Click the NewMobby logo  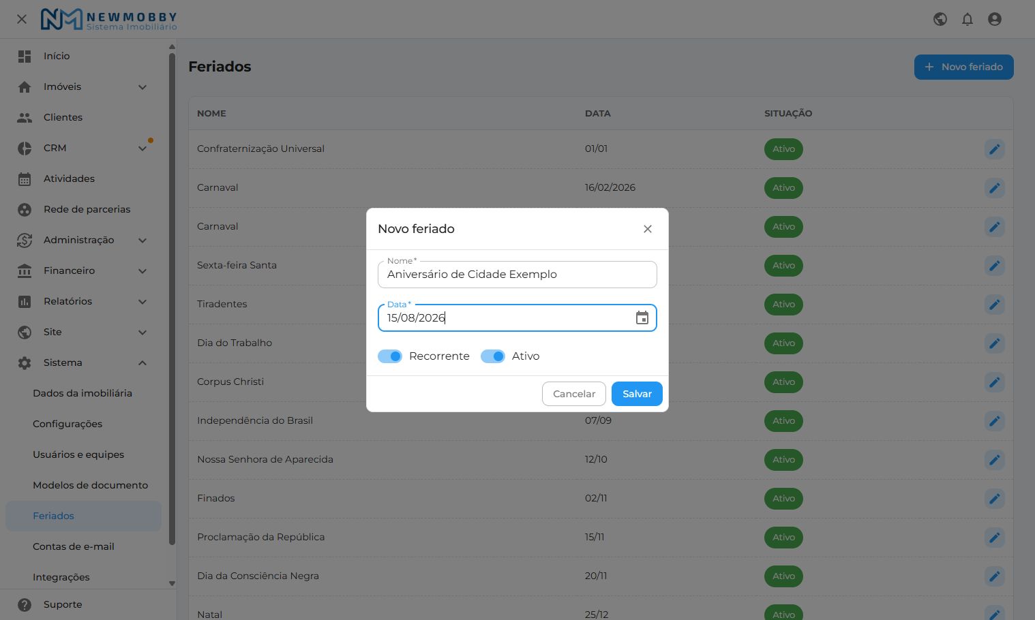coord(108,19)
